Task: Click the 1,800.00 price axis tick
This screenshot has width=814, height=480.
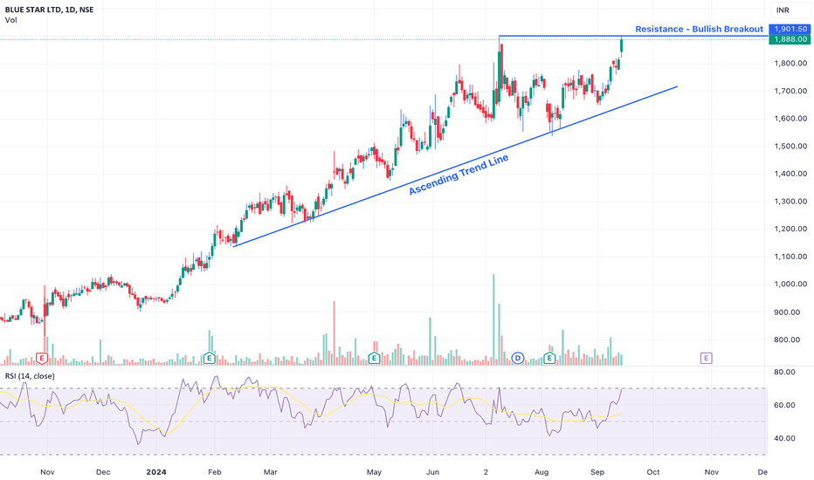Action: click(x=790, y=64)
